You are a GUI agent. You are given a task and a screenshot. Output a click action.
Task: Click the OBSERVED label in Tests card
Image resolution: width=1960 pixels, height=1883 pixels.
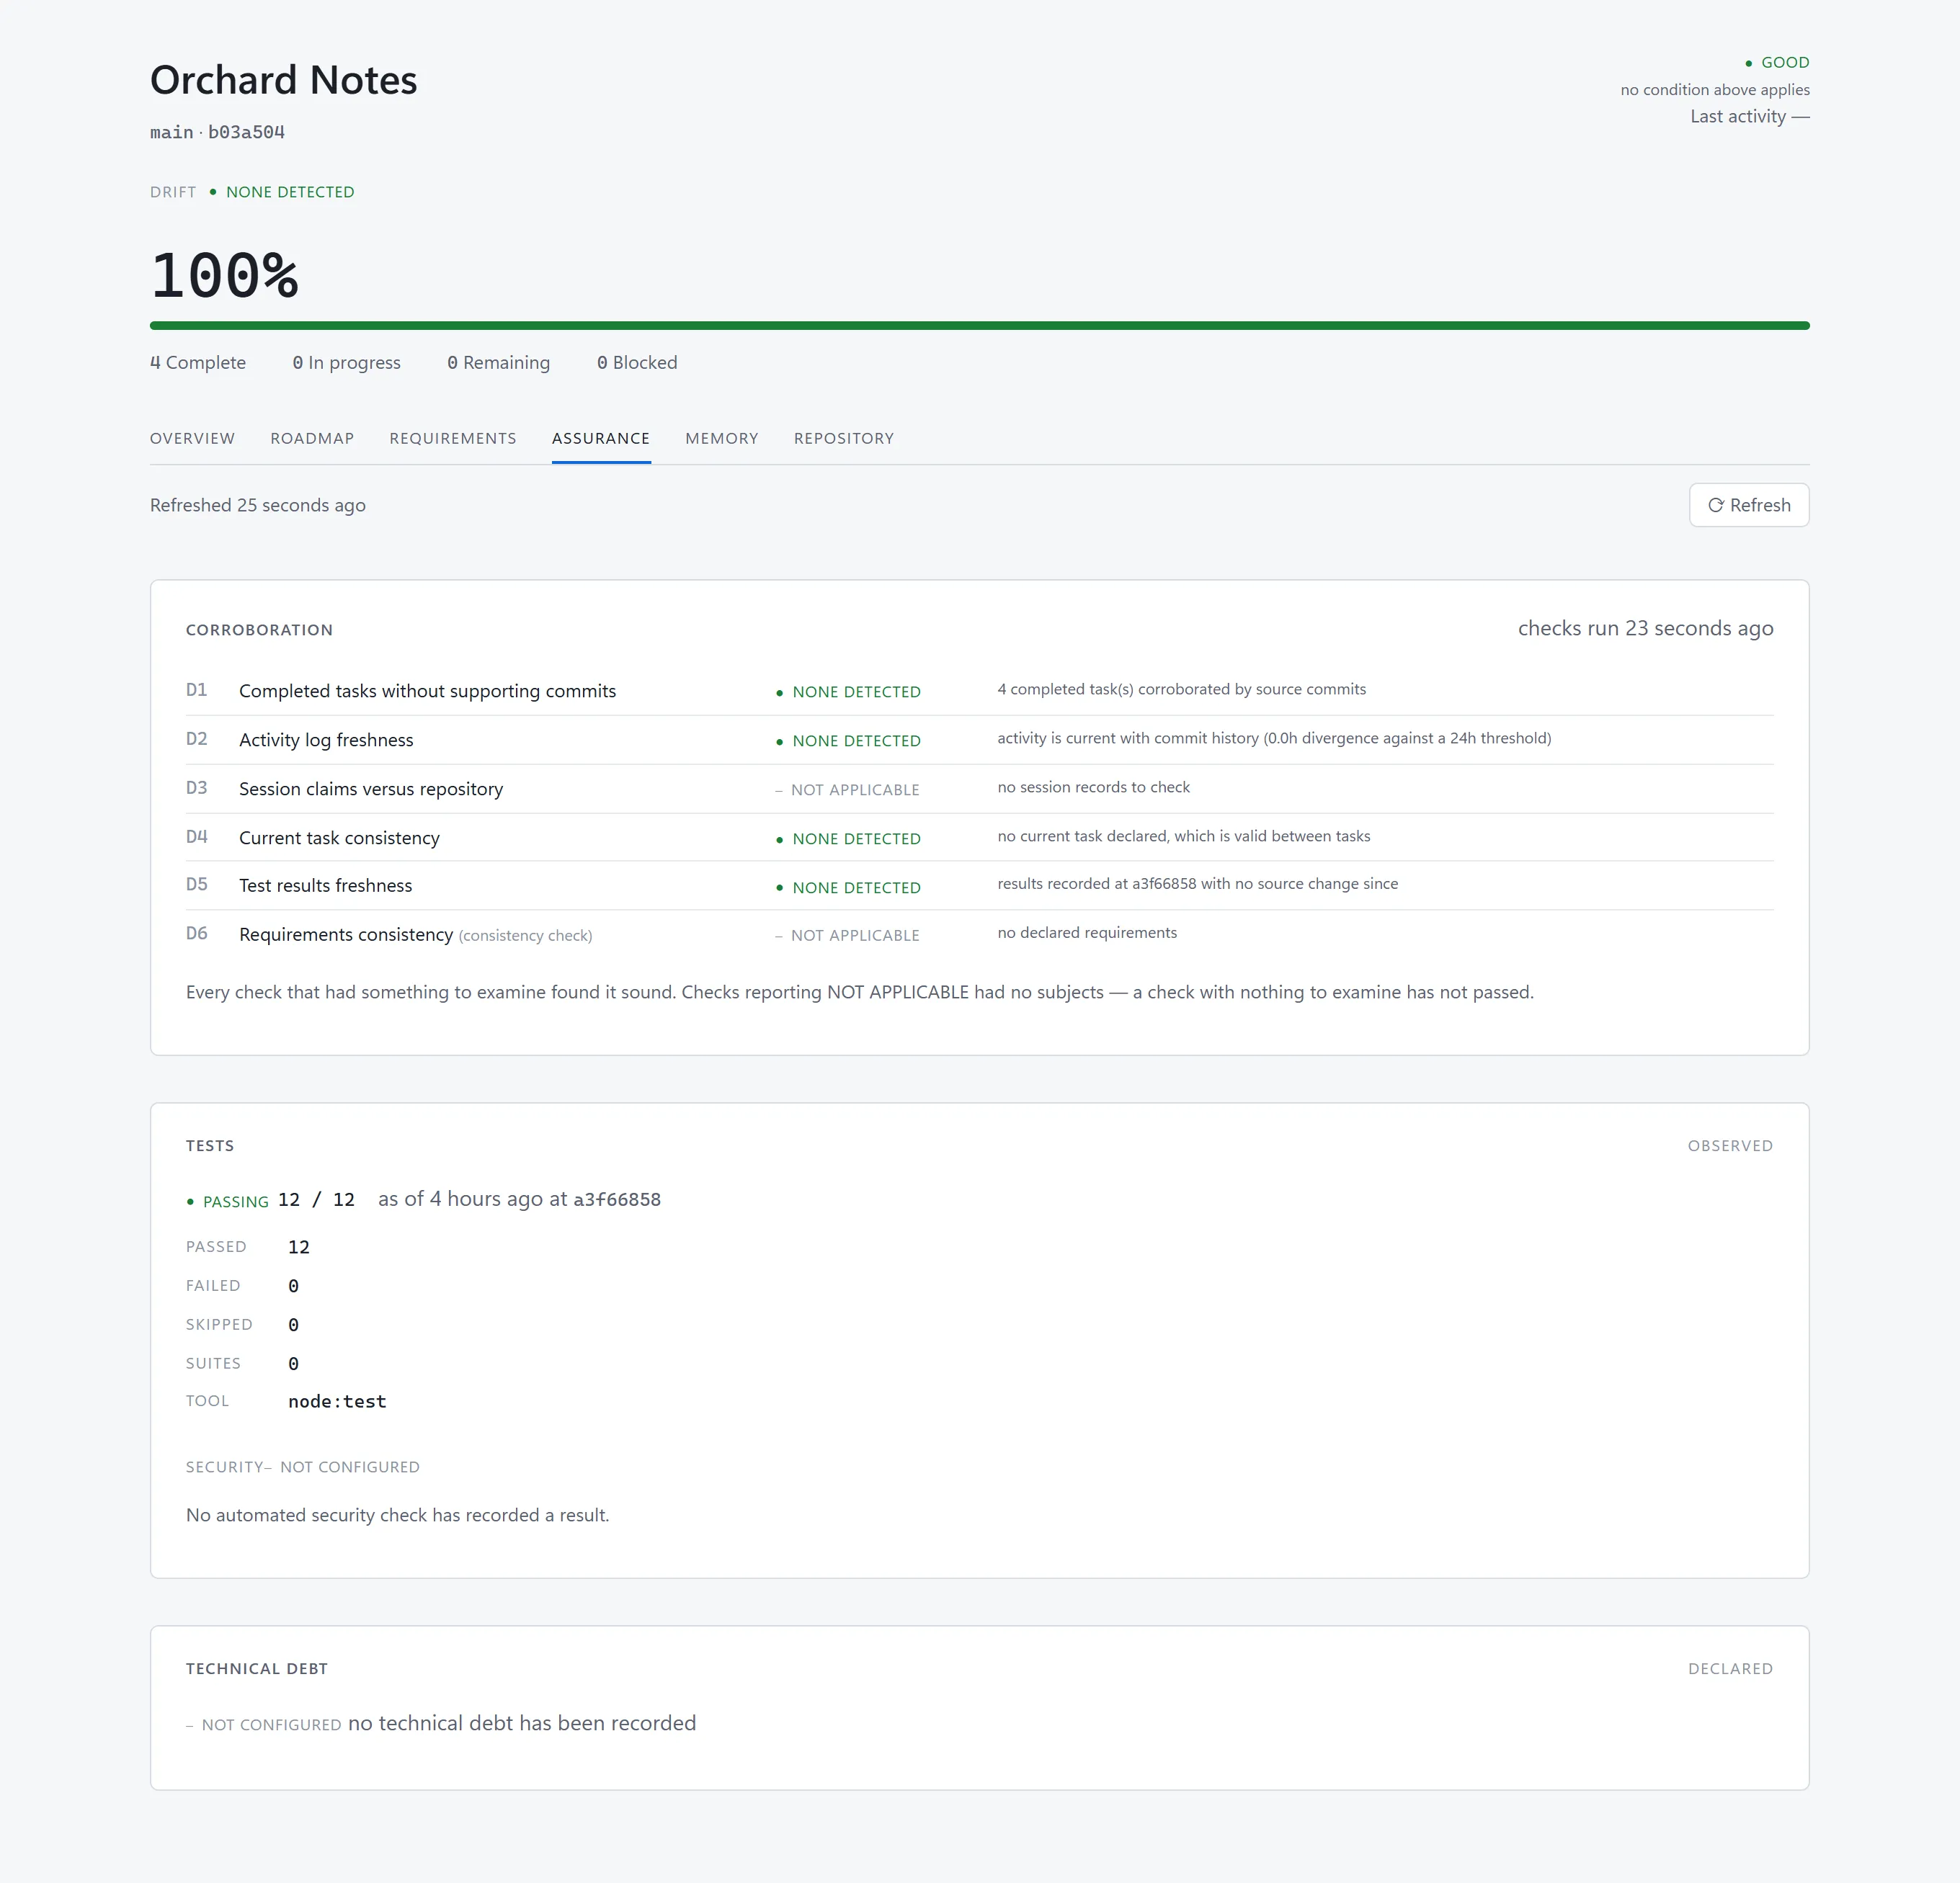tap(1730, 1145)
